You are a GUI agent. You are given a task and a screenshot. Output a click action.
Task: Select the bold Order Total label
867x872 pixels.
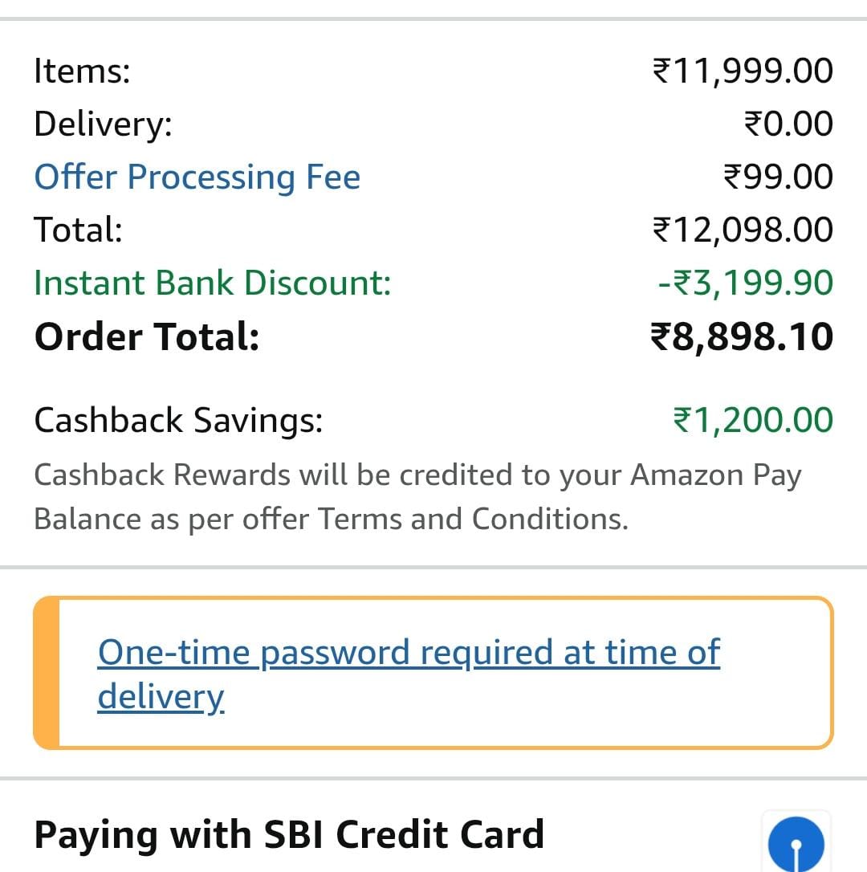tap(147, 336)
